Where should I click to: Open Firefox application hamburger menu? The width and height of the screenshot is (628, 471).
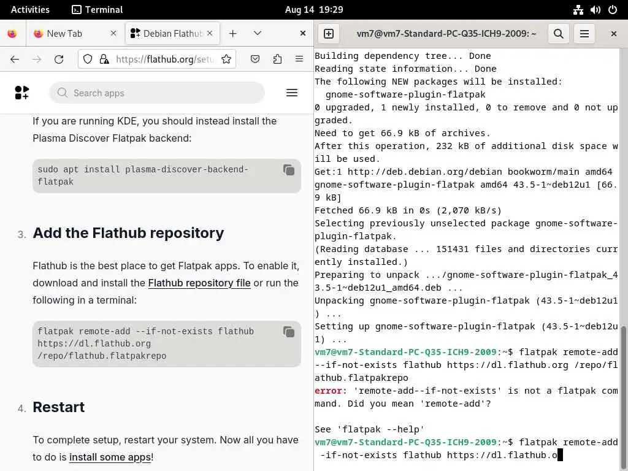coord(299,59)
